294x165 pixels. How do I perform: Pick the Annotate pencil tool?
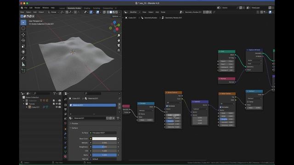click(x=23, y=58)
